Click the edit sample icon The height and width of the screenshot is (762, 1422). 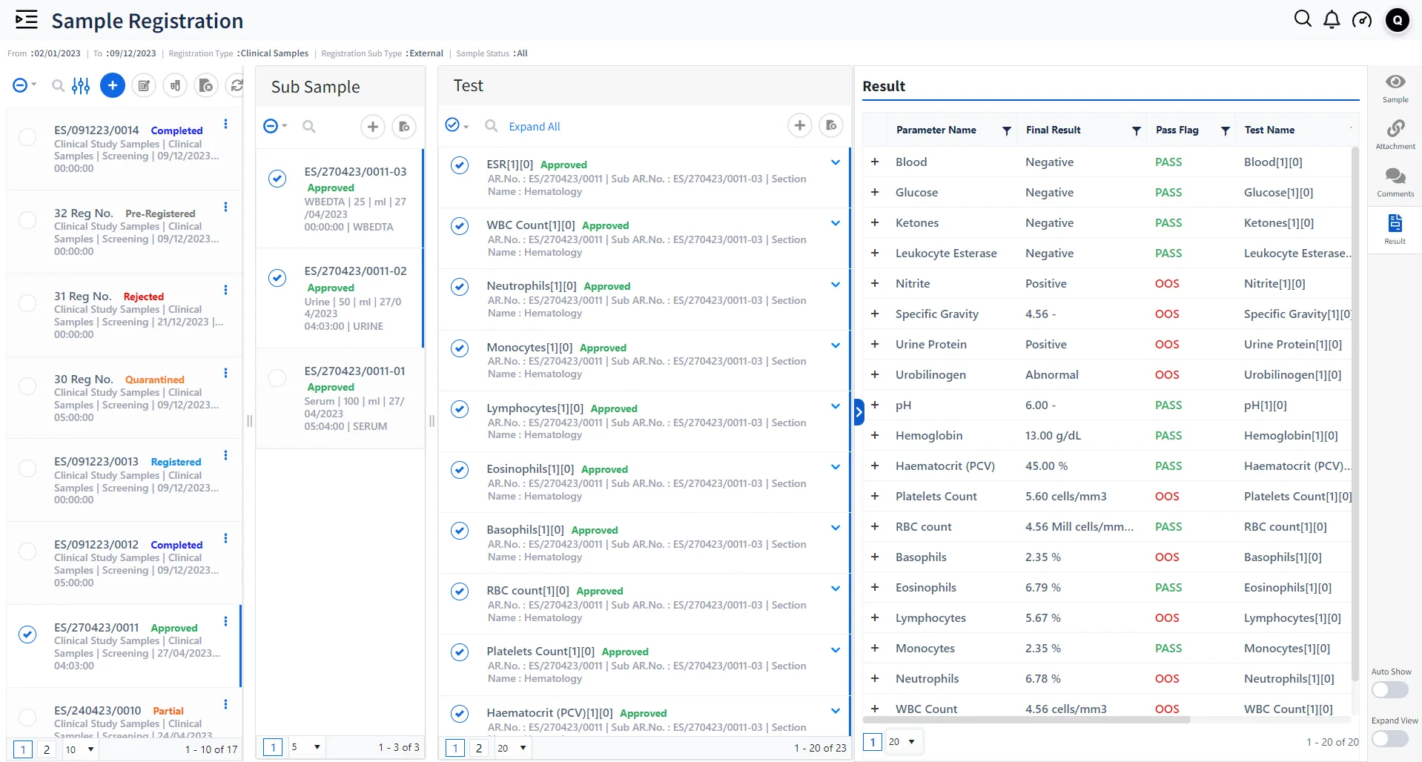click(x=144, y=86)
